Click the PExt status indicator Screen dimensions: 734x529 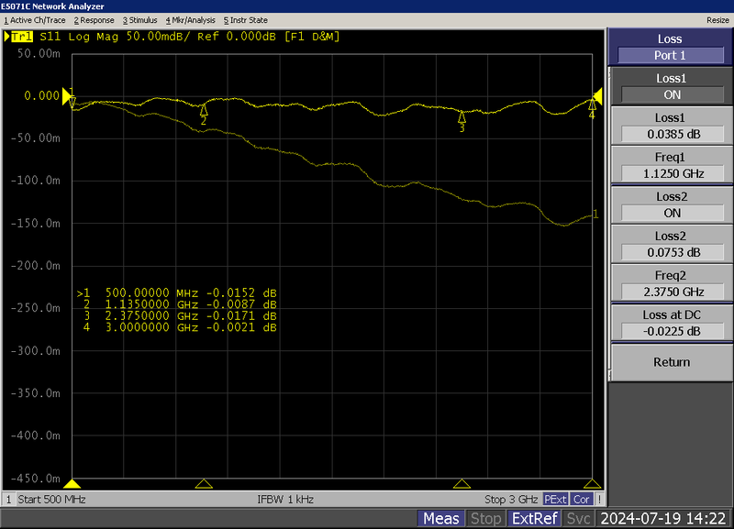(554, 499)
